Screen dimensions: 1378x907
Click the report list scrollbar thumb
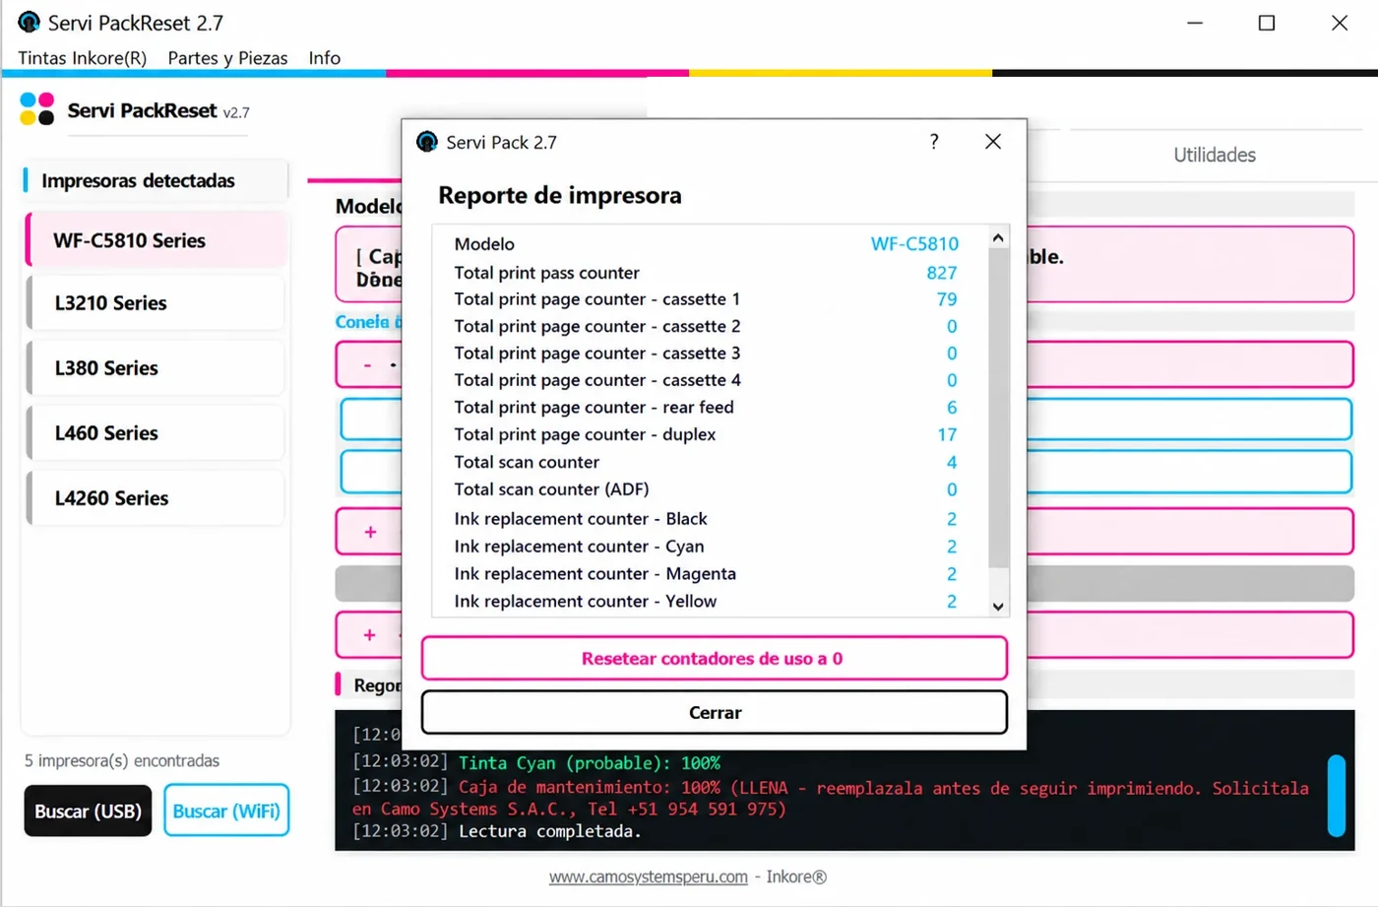tap(998, 408)
